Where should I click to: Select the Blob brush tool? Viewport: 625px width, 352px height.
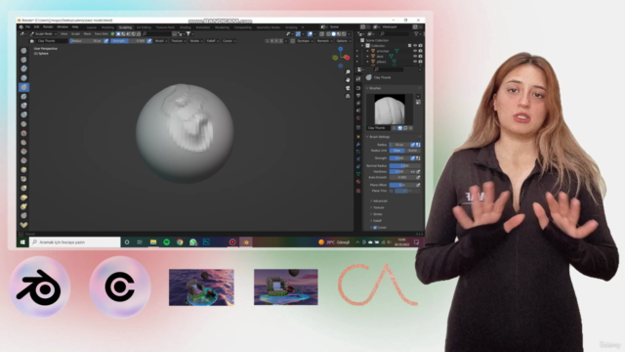pos(23,115)
